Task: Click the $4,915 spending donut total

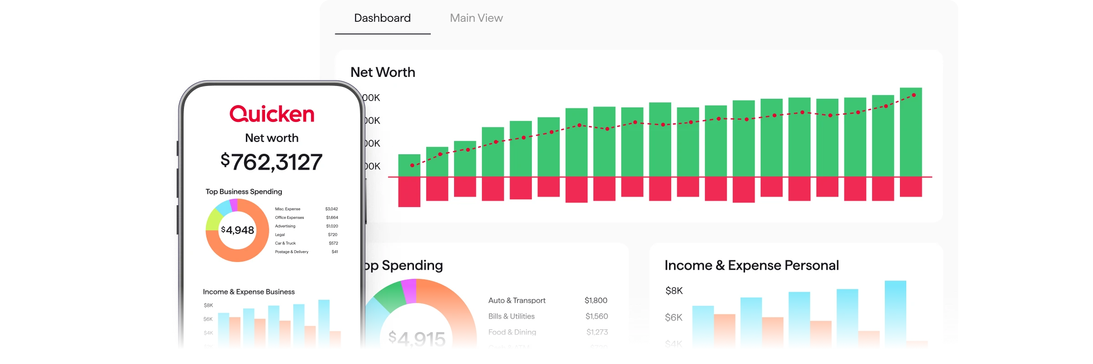Action: click(x=417, y=339)
